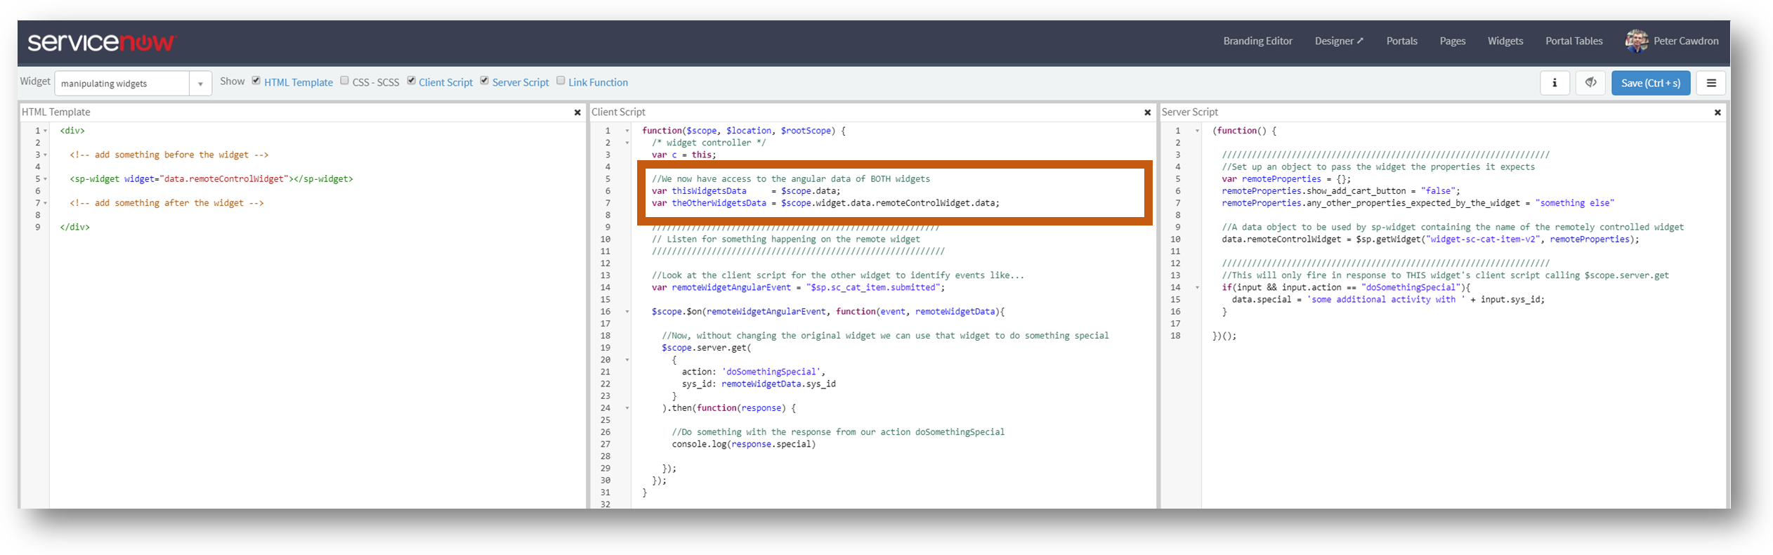Go to Portals in the top navigation
Image resolution: width=1773 pixels, height=555 pixels.
1401,41
